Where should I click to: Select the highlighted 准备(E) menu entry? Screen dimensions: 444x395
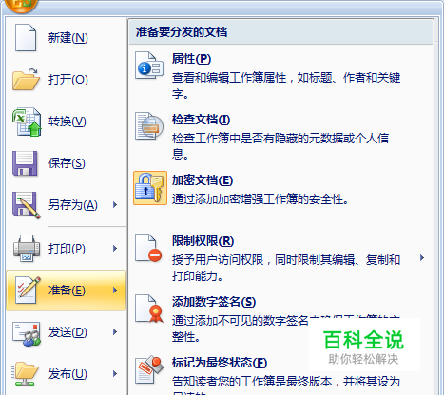tap(66, 291)
